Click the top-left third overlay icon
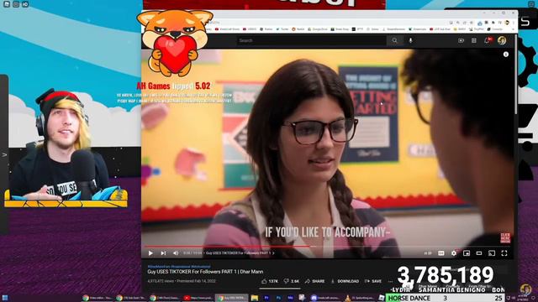 point(25,4)
